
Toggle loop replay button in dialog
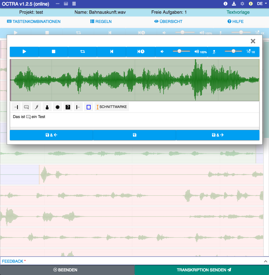[82, 52]
